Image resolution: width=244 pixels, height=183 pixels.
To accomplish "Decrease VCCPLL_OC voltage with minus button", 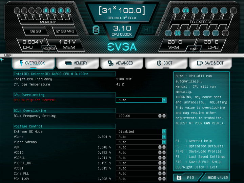I will pyautogui.click(x=164, y=163).
